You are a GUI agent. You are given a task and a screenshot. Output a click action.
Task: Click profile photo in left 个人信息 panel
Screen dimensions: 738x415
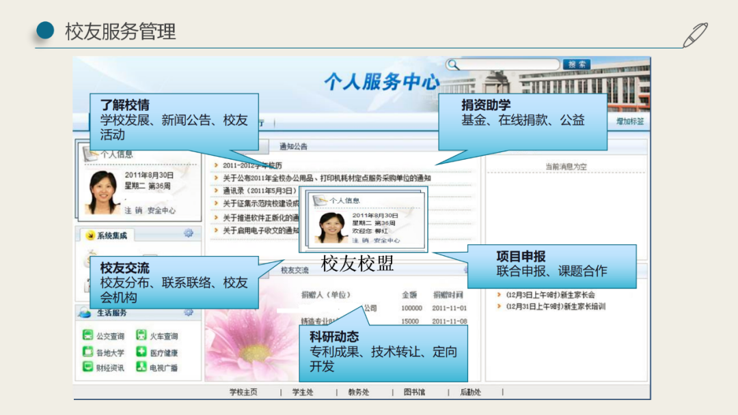[x=102, y=192]
